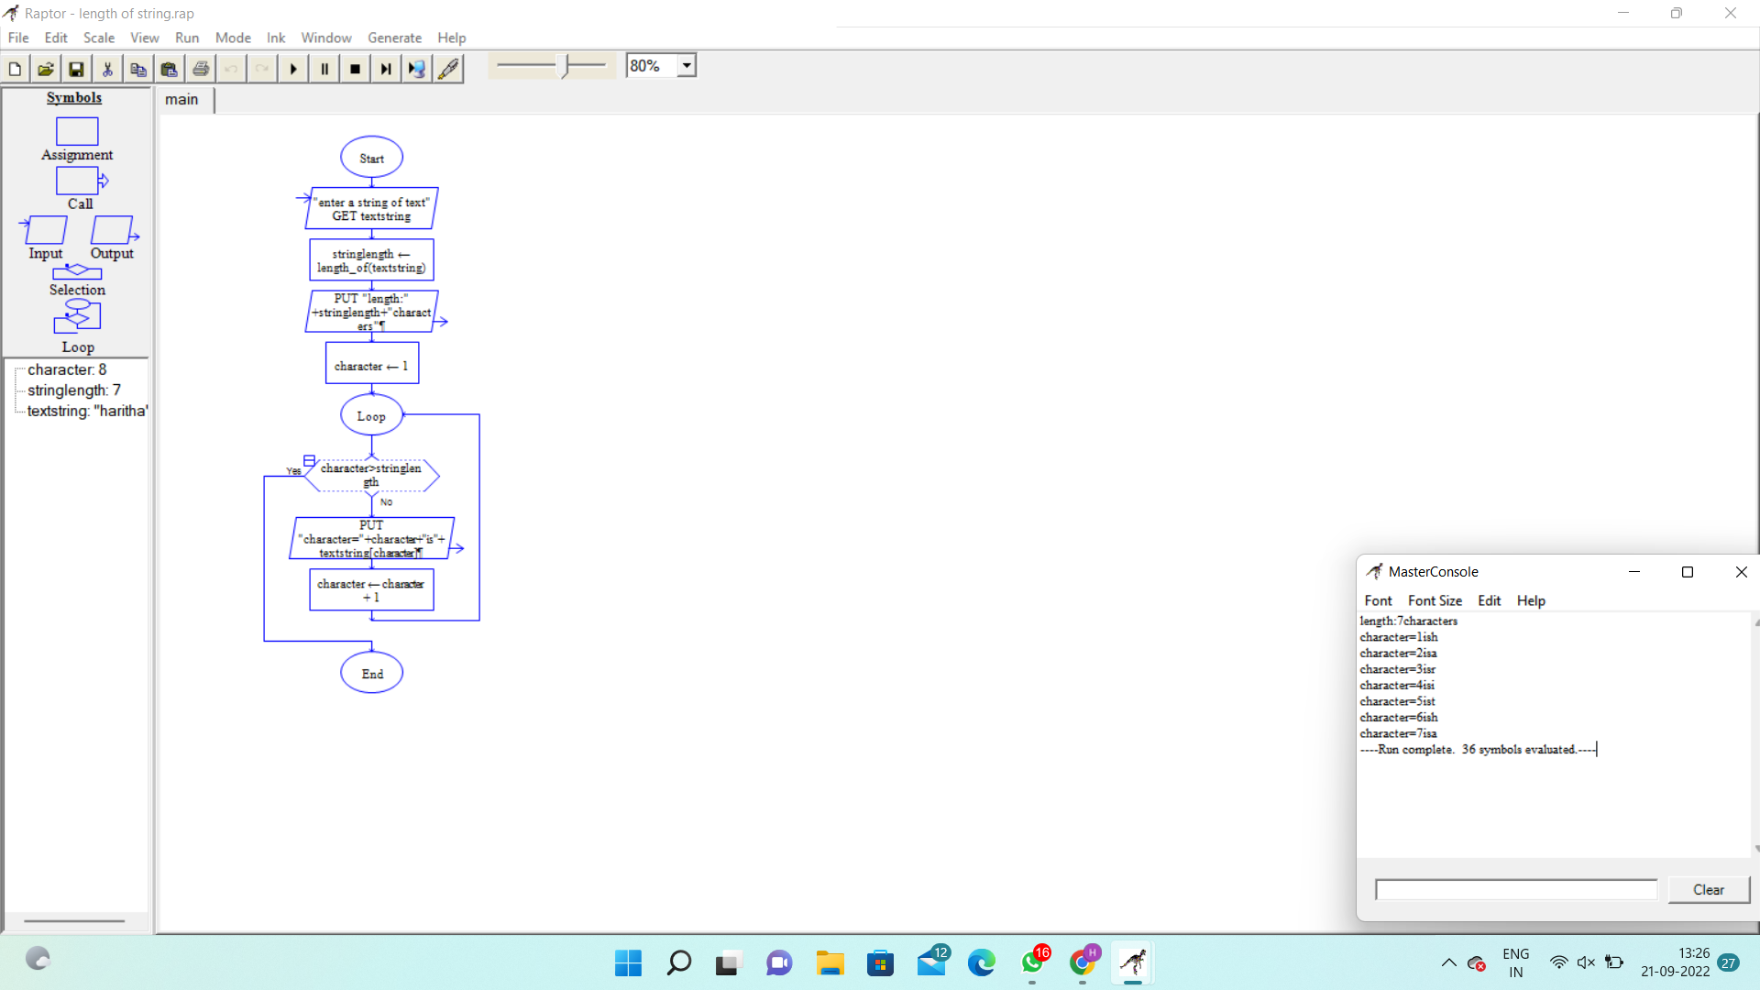The height and width of the screenshot is (990, 1760).
Task: Open a file with the folder icon
Action: (45, 69)
